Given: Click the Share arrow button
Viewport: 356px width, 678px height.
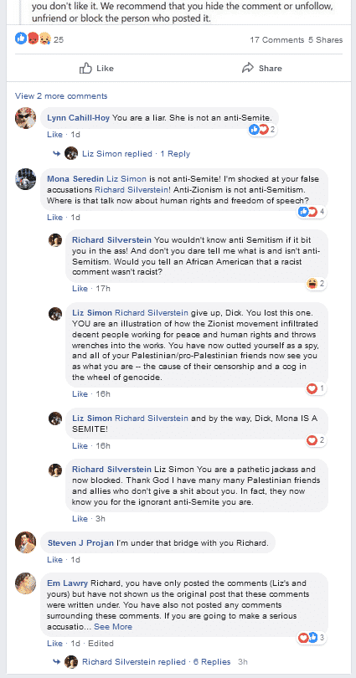Looking at the screenshot, I should point(261,69).
